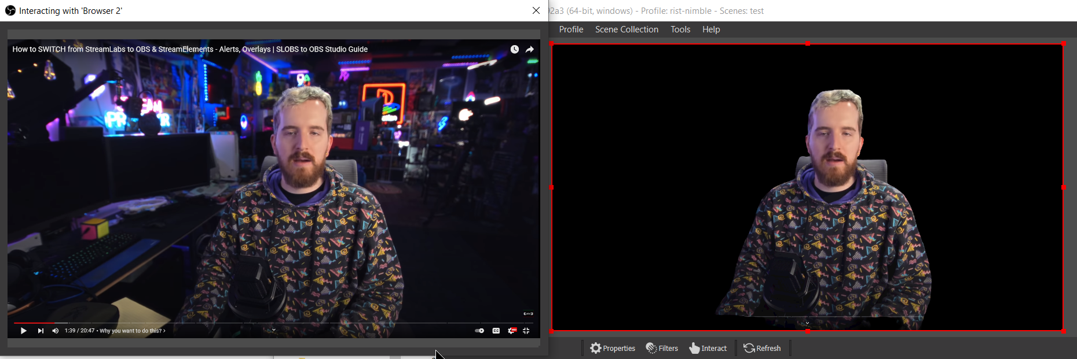Open the Profile menu

[x=571, y=29]
